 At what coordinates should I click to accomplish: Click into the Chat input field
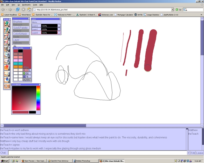click(x=98, y=153)
